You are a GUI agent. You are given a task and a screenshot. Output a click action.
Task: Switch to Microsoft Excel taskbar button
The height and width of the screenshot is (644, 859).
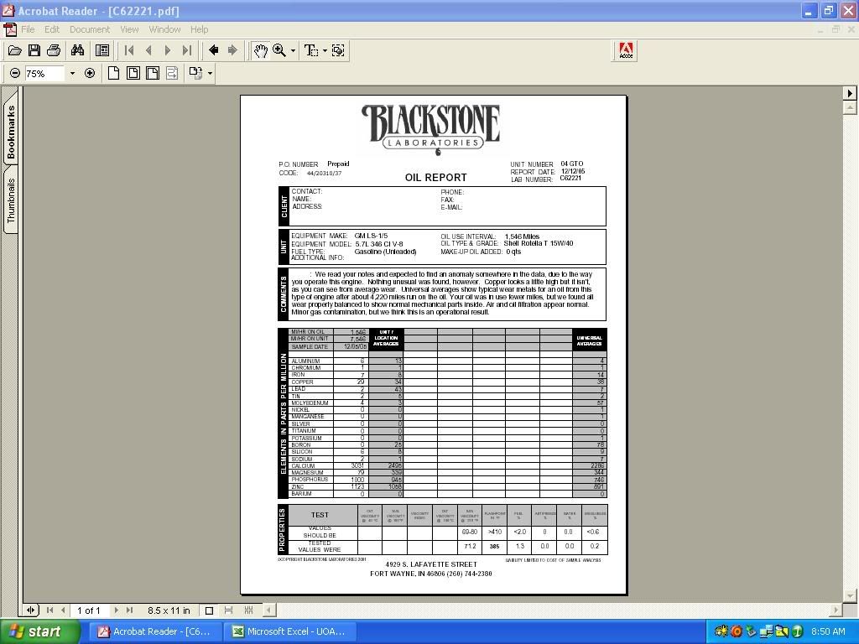click(x=289, y=631)
